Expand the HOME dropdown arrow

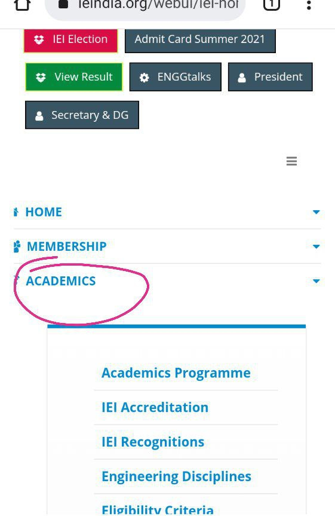point(316,212)
